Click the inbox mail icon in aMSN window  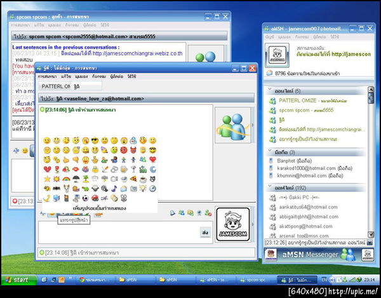point(269,73)
